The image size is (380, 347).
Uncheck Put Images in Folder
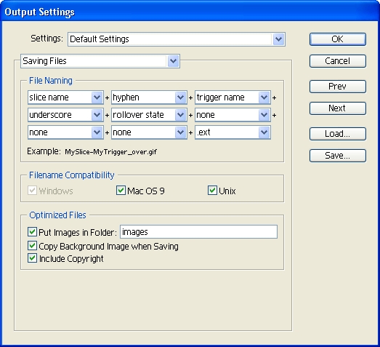click(32, 232)
